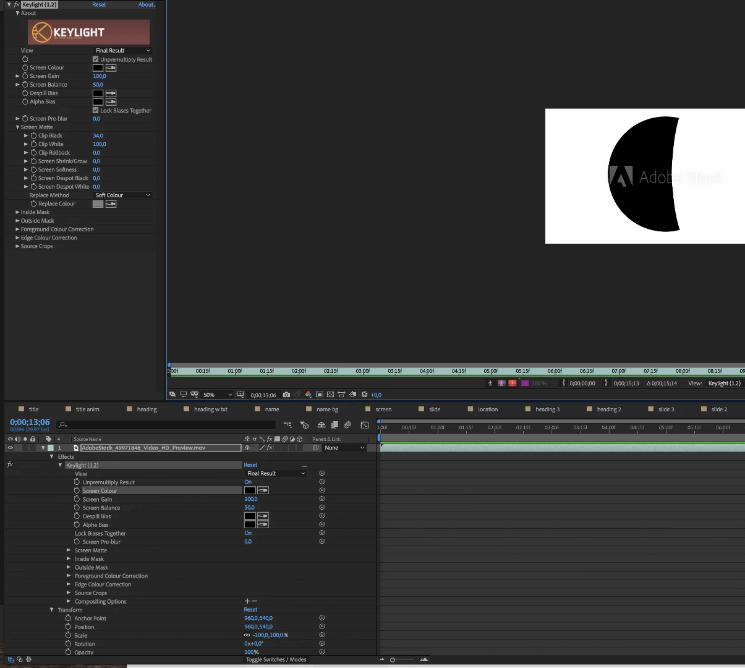
Task: Reset exposure icon in viewer
Action: pyautogui.click(x=365, y=395)
